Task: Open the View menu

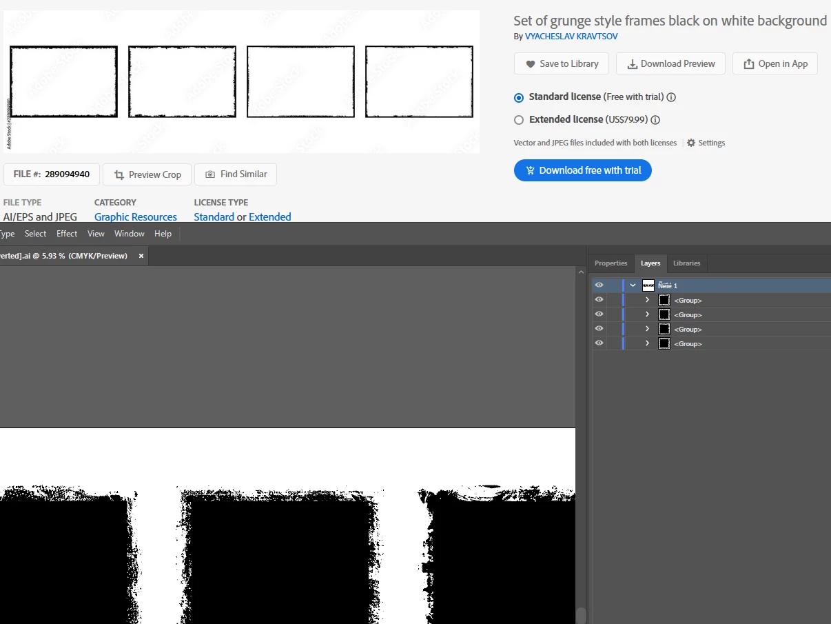Action: tap(96, 234)
